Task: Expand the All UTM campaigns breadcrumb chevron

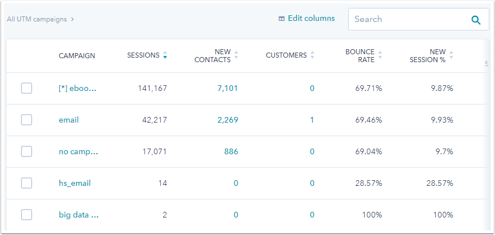Action: pyautogui.click(x=73, y=19)
